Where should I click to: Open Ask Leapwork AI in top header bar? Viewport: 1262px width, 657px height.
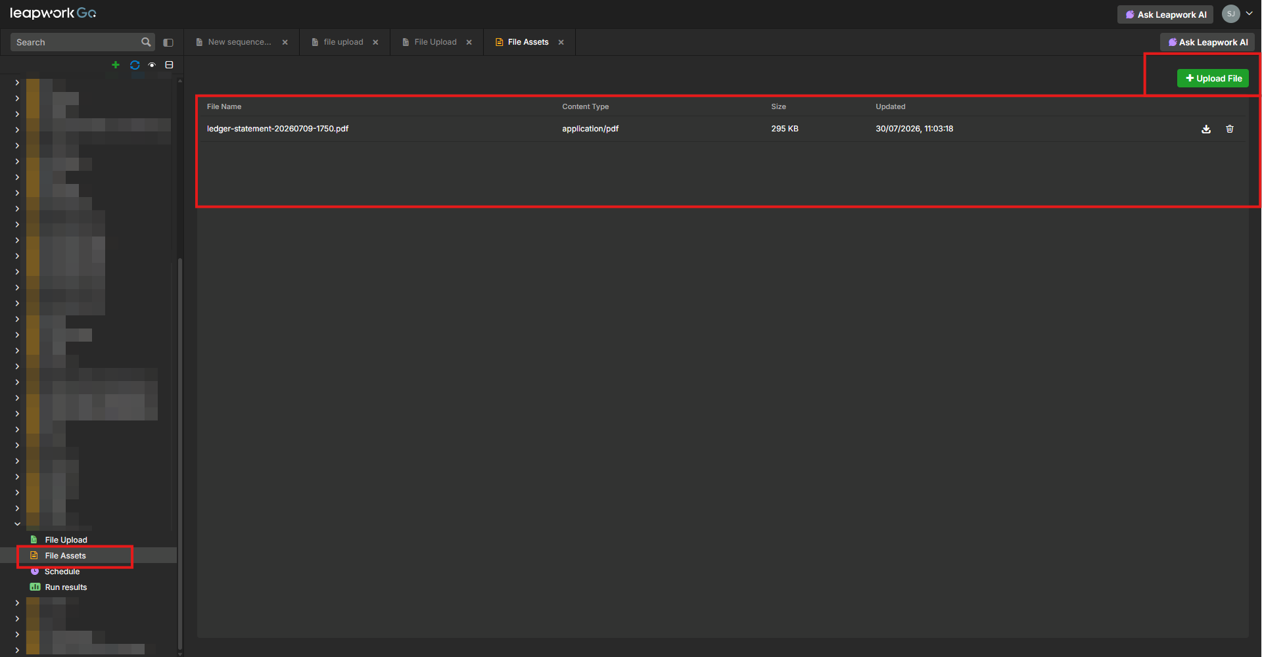[1165, 14]
